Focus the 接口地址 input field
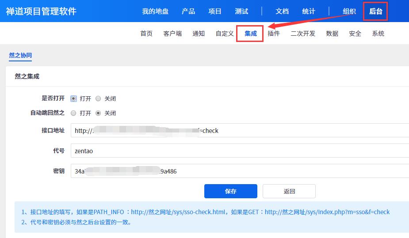This screenshot has width=409, height=238. (x=240, y=130)
